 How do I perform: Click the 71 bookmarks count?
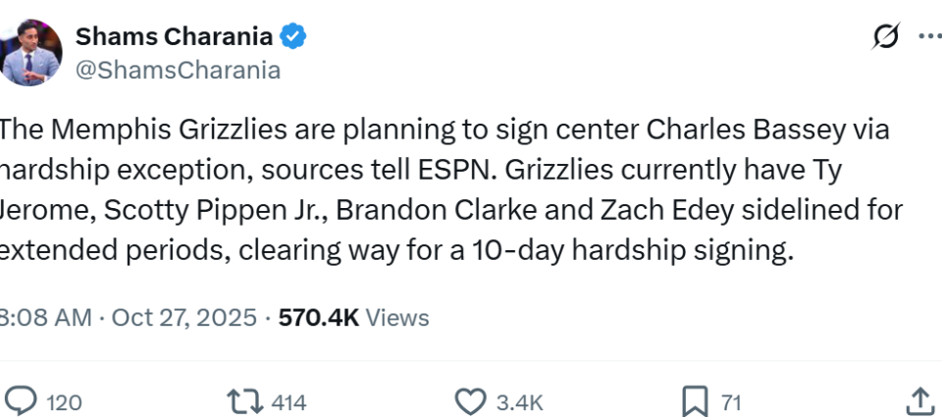coord(731,402)
